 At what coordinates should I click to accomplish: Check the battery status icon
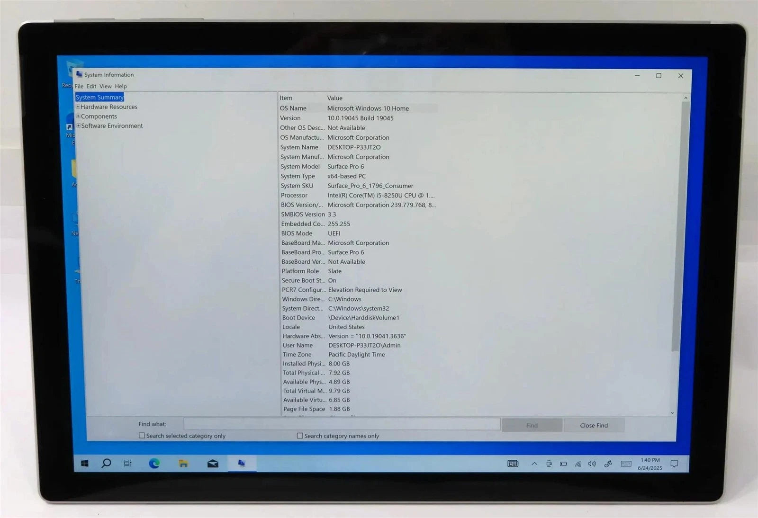pyautogui.click(x=563, y=464)
